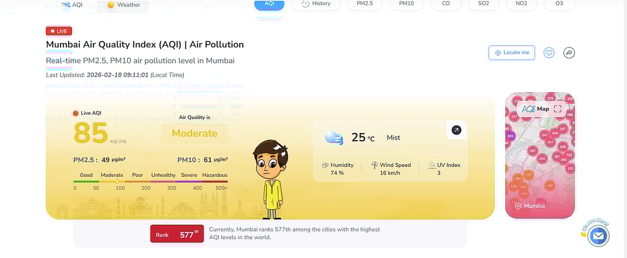Click the map marker labeled 220
The width and height of the screenshot is (627, 258).
pos(571,168)
